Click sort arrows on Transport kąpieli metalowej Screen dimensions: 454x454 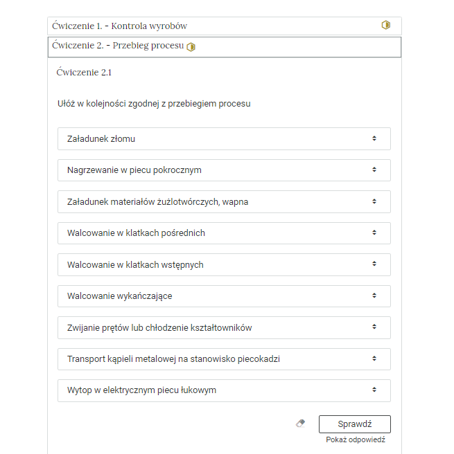[x=374, y=358]
